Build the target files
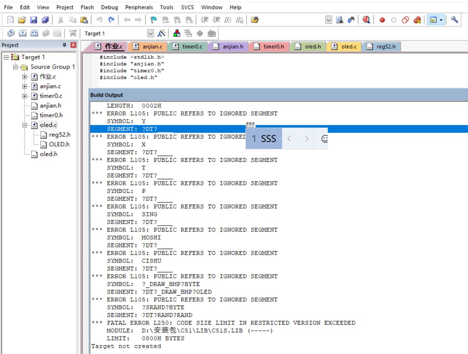Image resolution: width=468 pixels, height=354 pixels. (22, 33)
